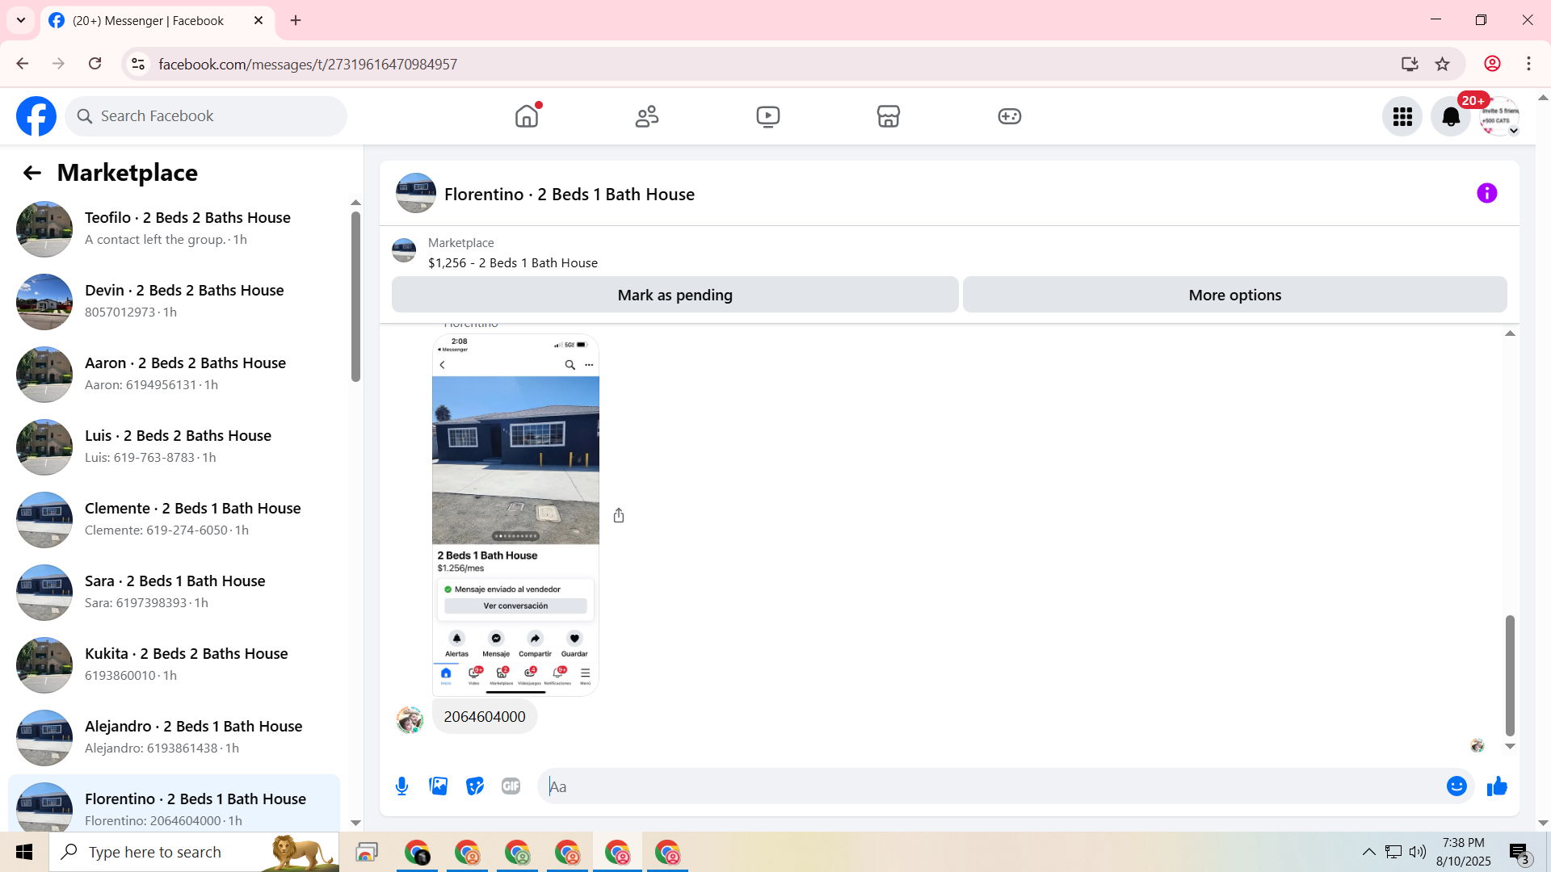The height and width of the screenshot is (872, 1551).
Task: Show hidden Windows system tray icons
Action: click(1368, 852)
